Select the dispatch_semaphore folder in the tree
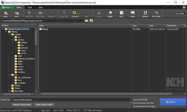The width and height of the screenshot is (187, 112). [x=25, y=59]
